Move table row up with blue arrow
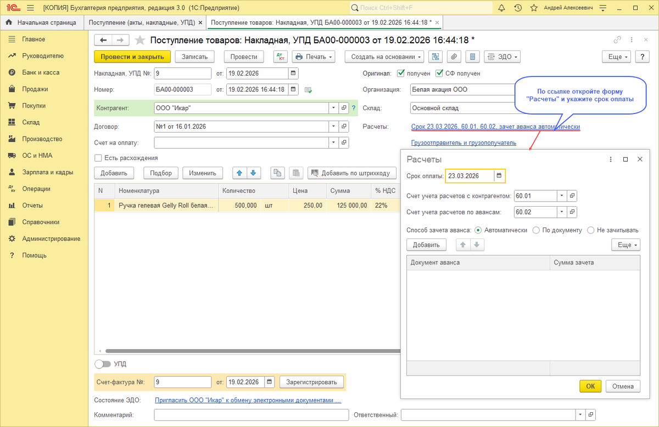 coord(239,173)
